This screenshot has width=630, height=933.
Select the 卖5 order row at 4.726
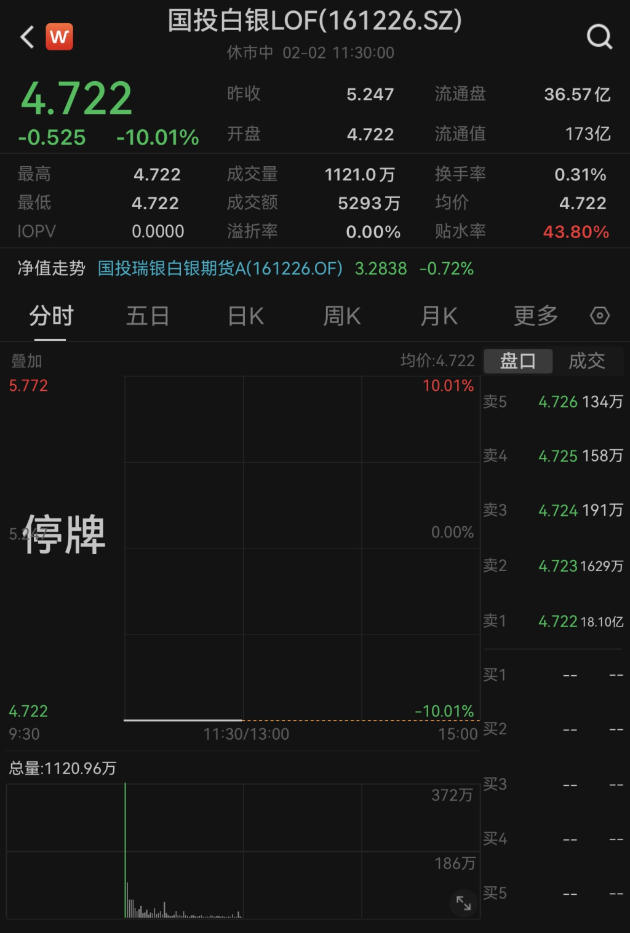tap(554, 402)
